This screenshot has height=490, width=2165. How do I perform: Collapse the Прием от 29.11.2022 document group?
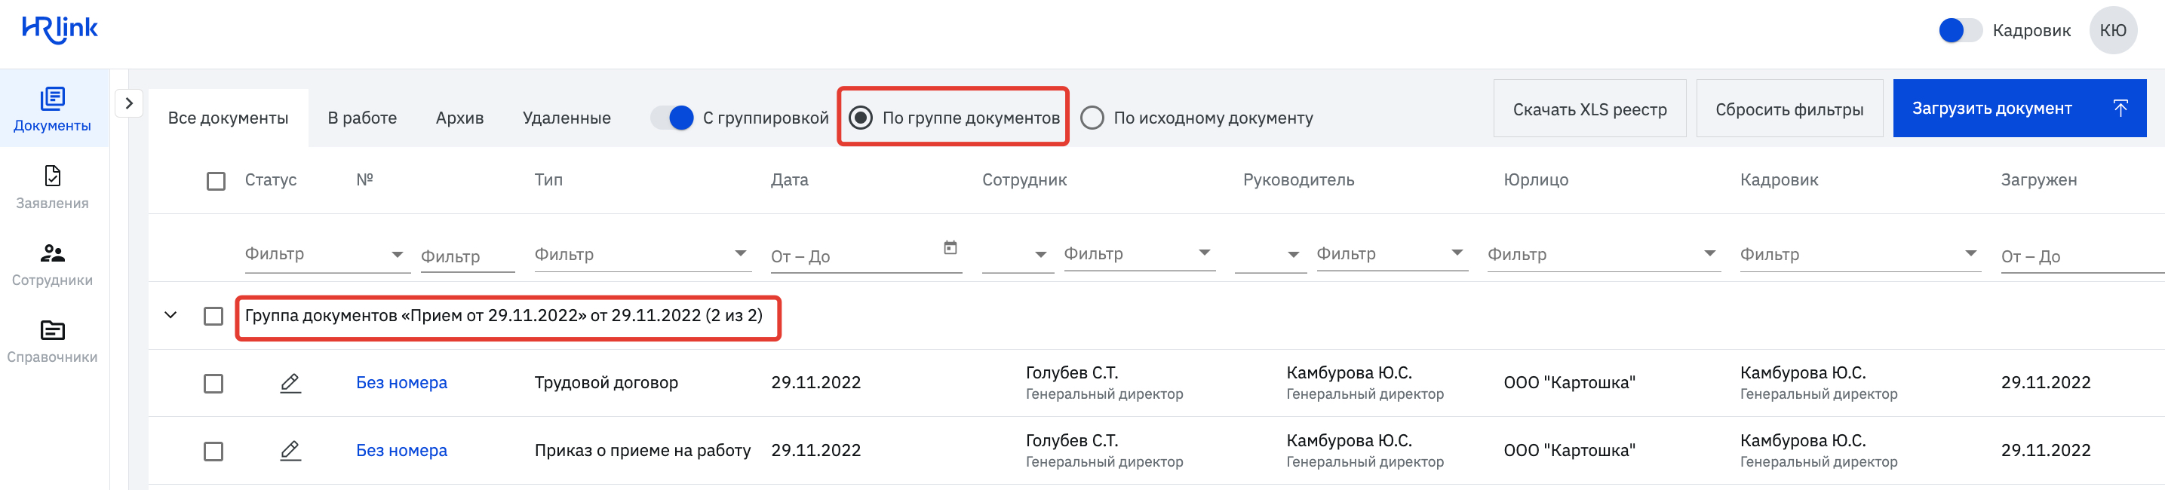pos(170,315)
